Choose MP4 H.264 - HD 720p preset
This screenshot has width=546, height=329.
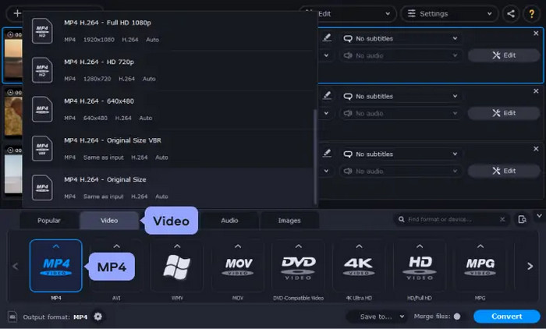tap(168, 70)
